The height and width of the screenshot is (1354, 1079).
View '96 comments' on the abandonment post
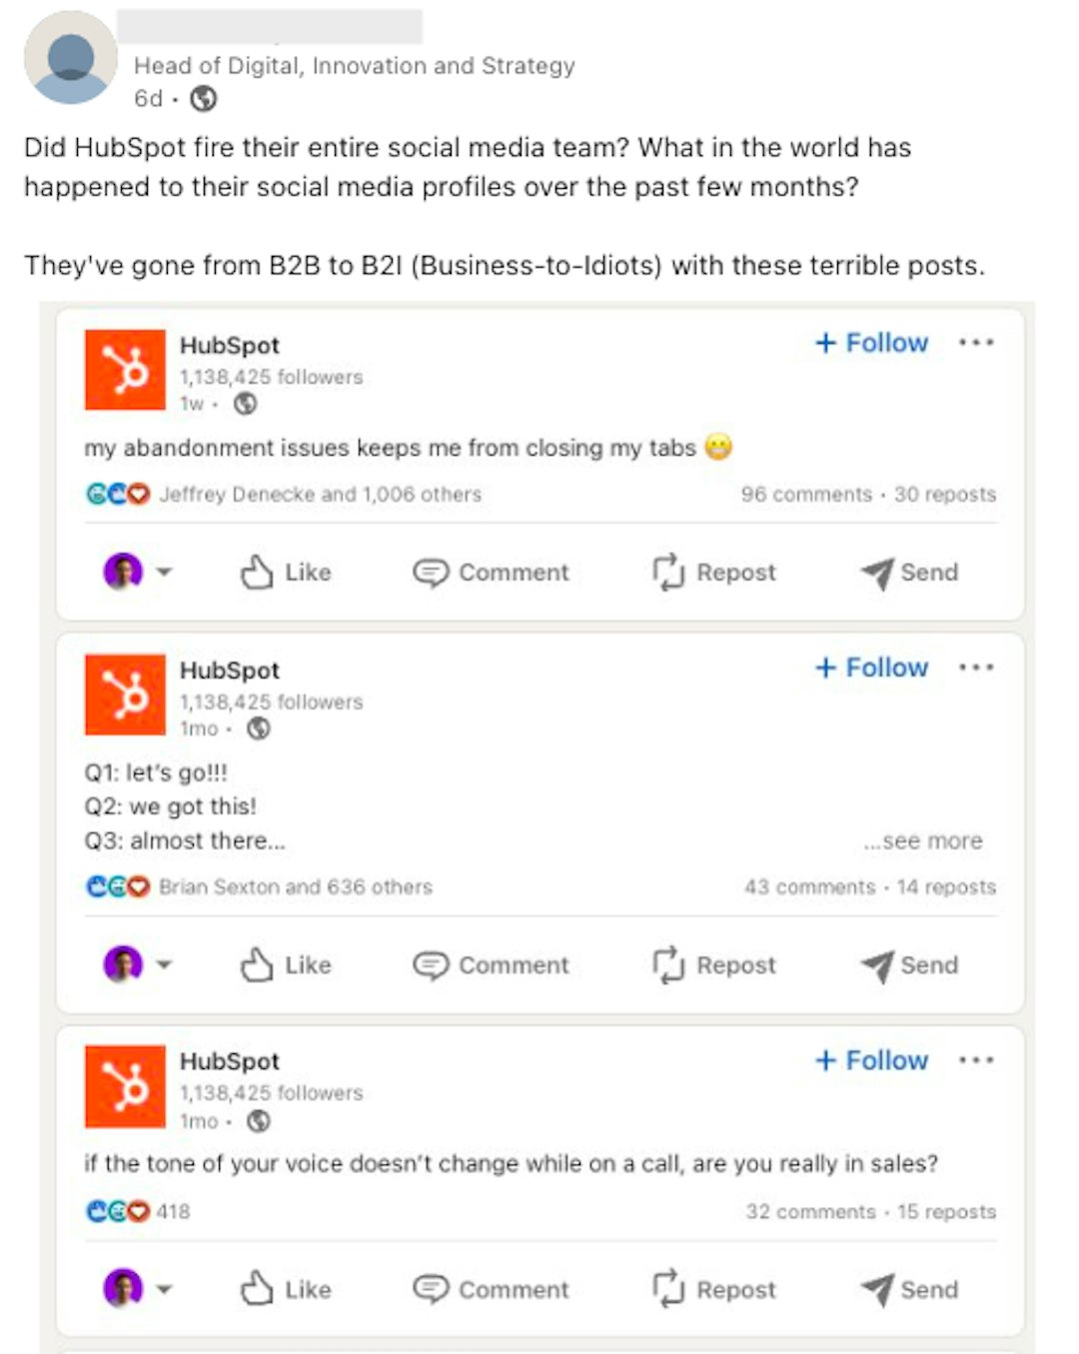coord(806,495)
